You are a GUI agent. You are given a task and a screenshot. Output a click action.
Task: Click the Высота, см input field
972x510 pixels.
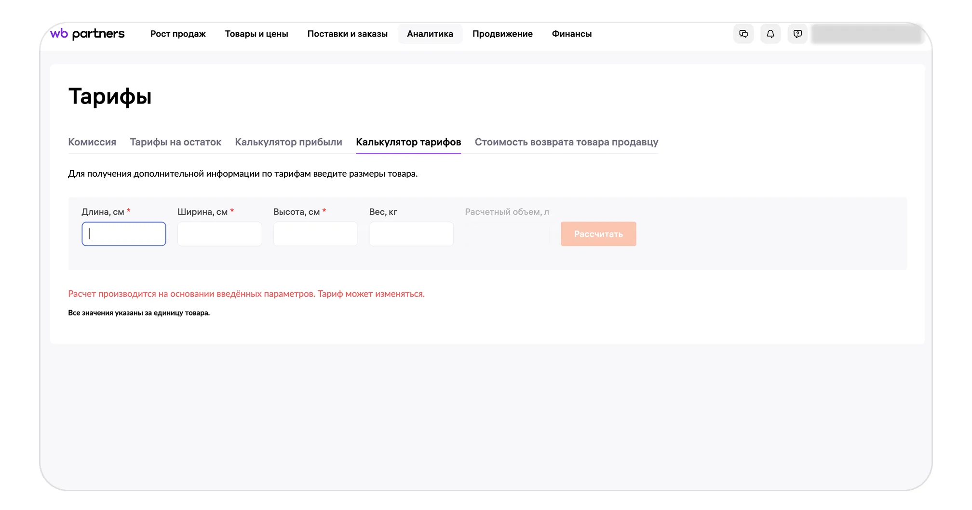point(315,234)
